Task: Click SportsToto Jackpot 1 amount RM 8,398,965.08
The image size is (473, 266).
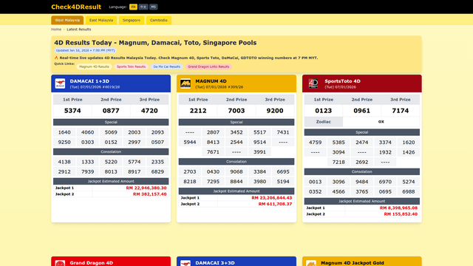Action: 398,208
